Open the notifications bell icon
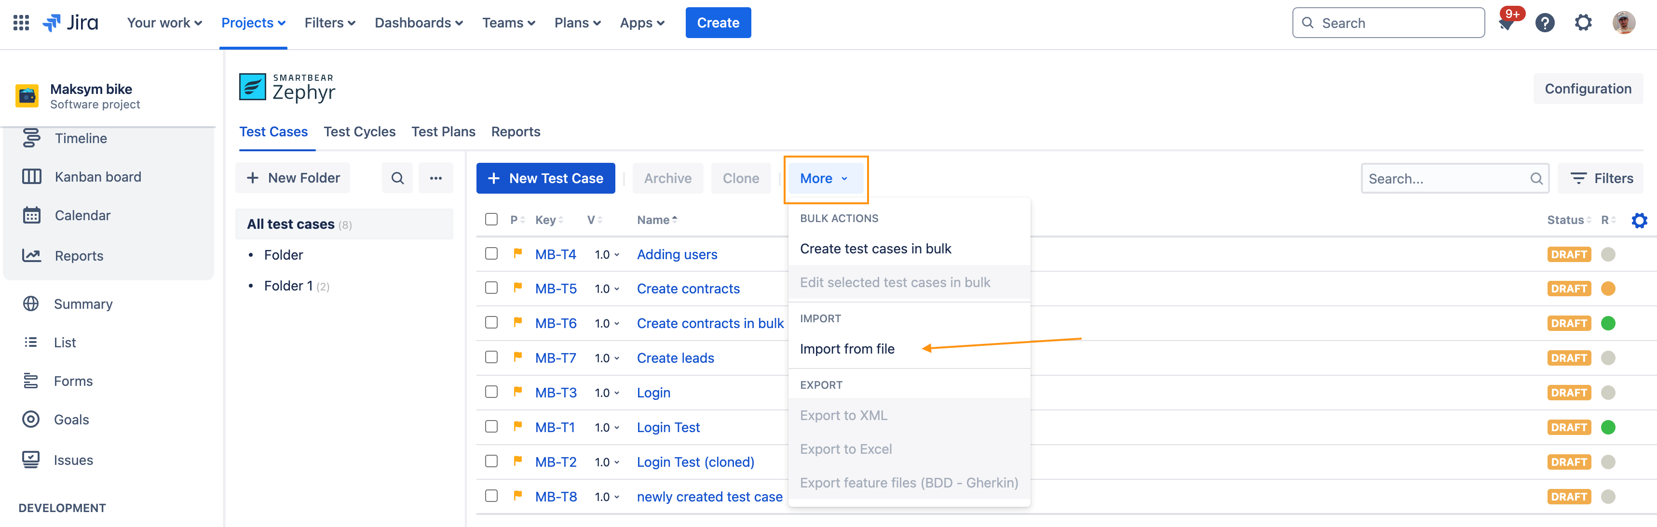 pos(1506,24)
